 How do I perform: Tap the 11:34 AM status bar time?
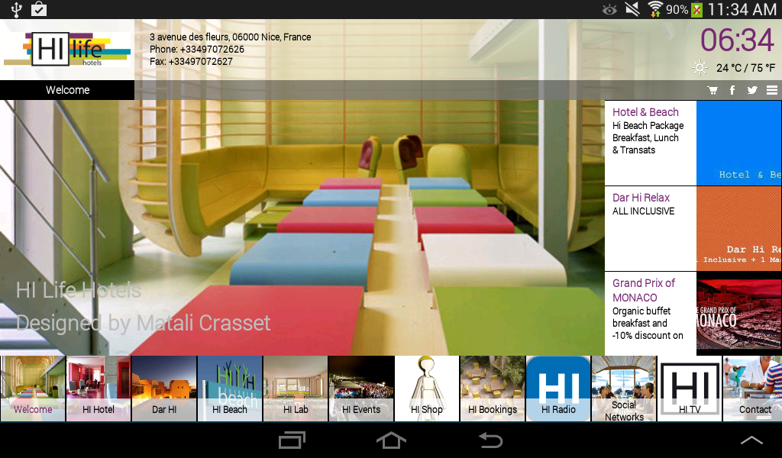742,9
